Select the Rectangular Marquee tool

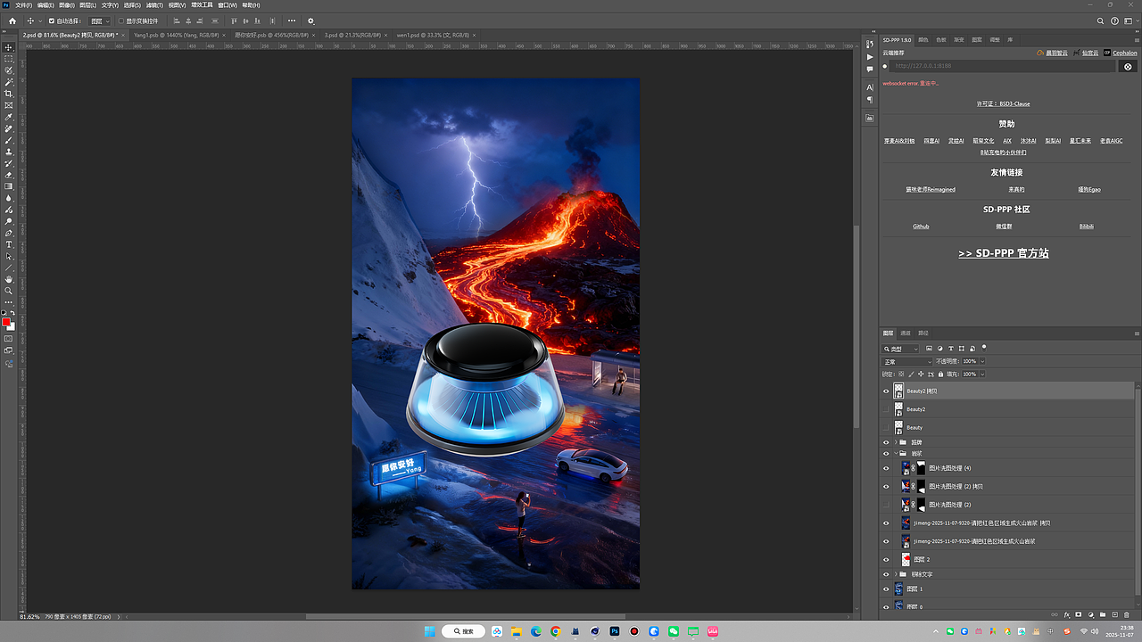point(9,59)
